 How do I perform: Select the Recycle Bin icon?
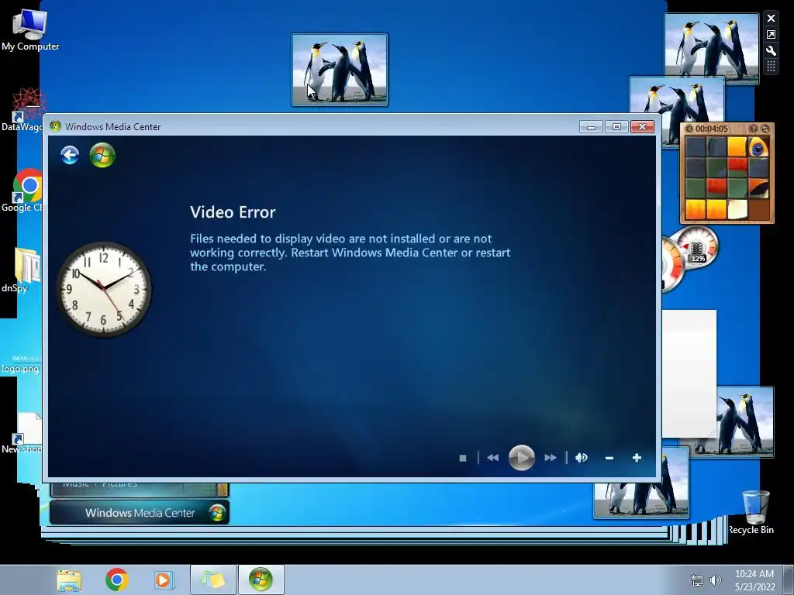(754, 512)
